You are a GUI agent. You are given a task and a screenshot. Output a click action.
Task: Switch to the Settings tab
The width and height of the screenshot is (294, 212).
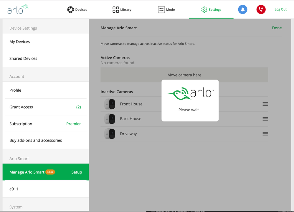211,9
